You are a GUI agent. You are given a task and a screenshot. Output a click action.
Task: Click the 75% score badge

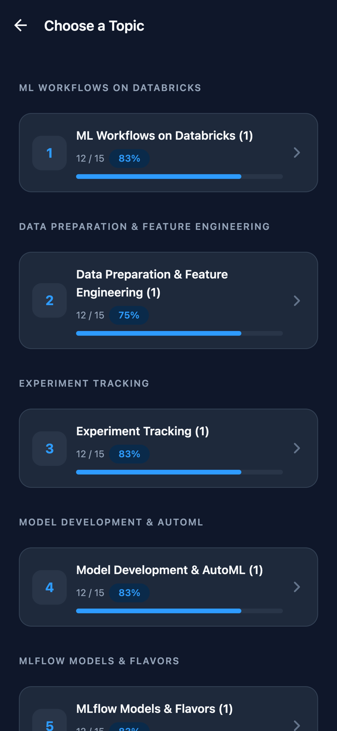click(x=129, y=315)
